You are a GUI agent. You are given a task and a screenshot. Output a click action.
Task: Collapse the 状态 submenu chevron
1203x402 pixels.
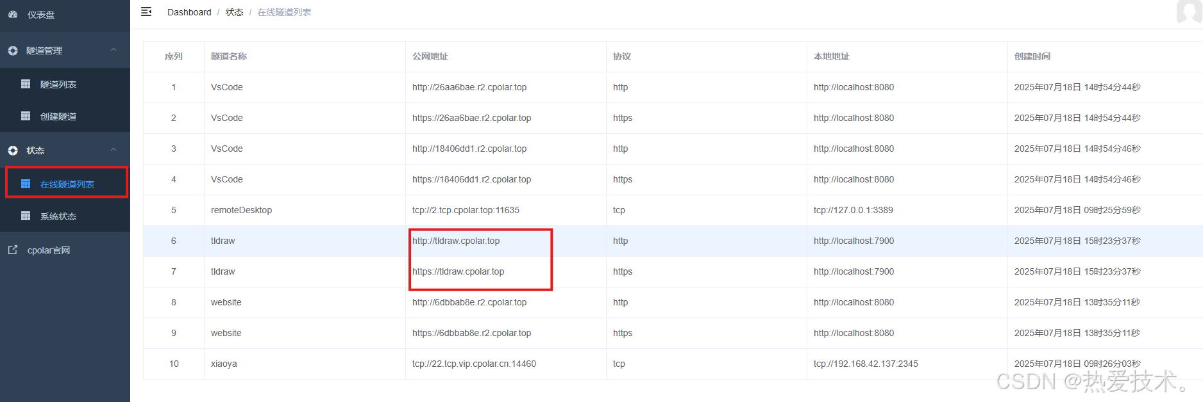tap(114, 150)
